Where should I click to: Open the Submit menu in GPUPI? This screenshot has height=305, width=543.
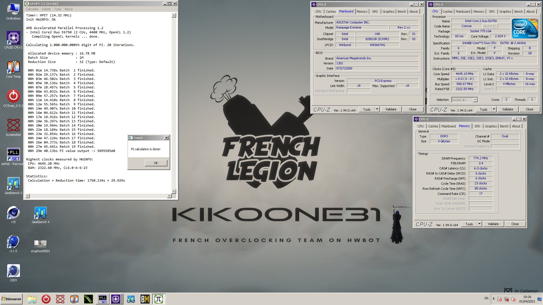pos(46,9)
